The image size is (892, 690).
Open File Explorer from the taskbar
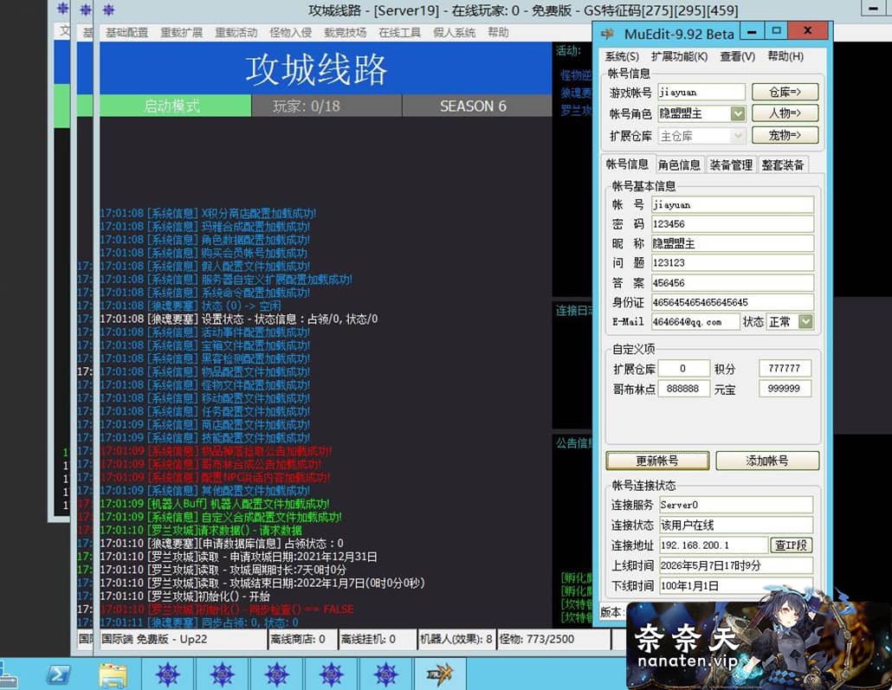[113, 674]
